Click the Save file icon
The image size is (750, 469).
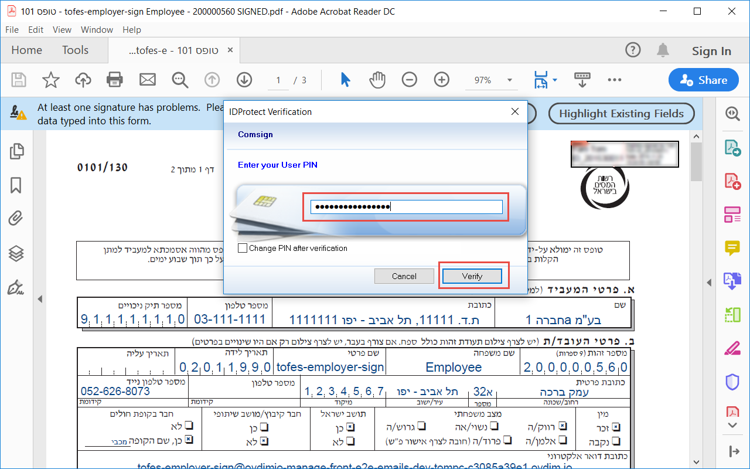tap(19, 80)
